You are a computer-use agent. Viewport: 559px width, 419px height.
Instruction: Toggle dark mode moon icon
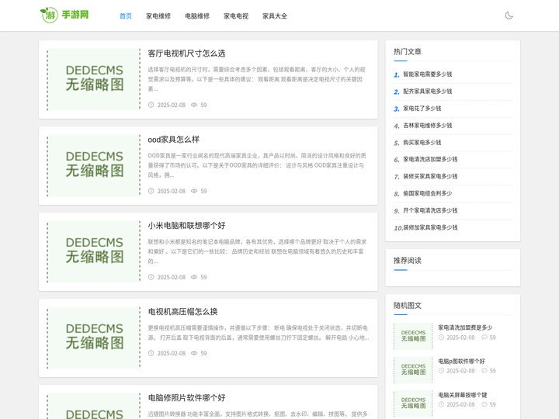pyautogui.click(x=509, y=16)
